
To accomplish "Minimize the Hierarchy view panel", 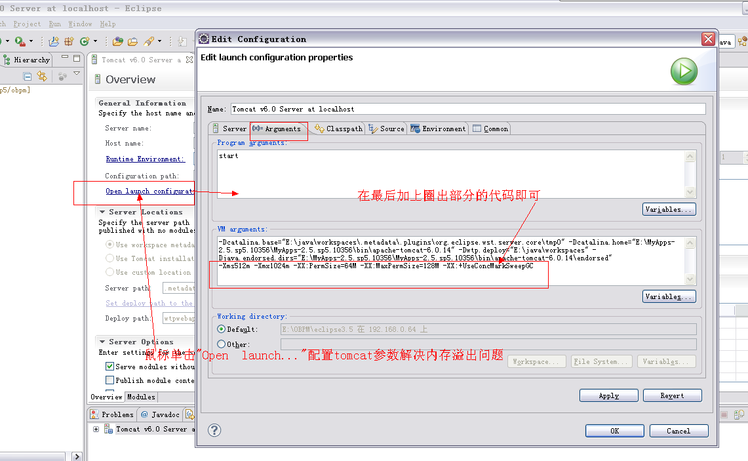I will pos(65,58).
